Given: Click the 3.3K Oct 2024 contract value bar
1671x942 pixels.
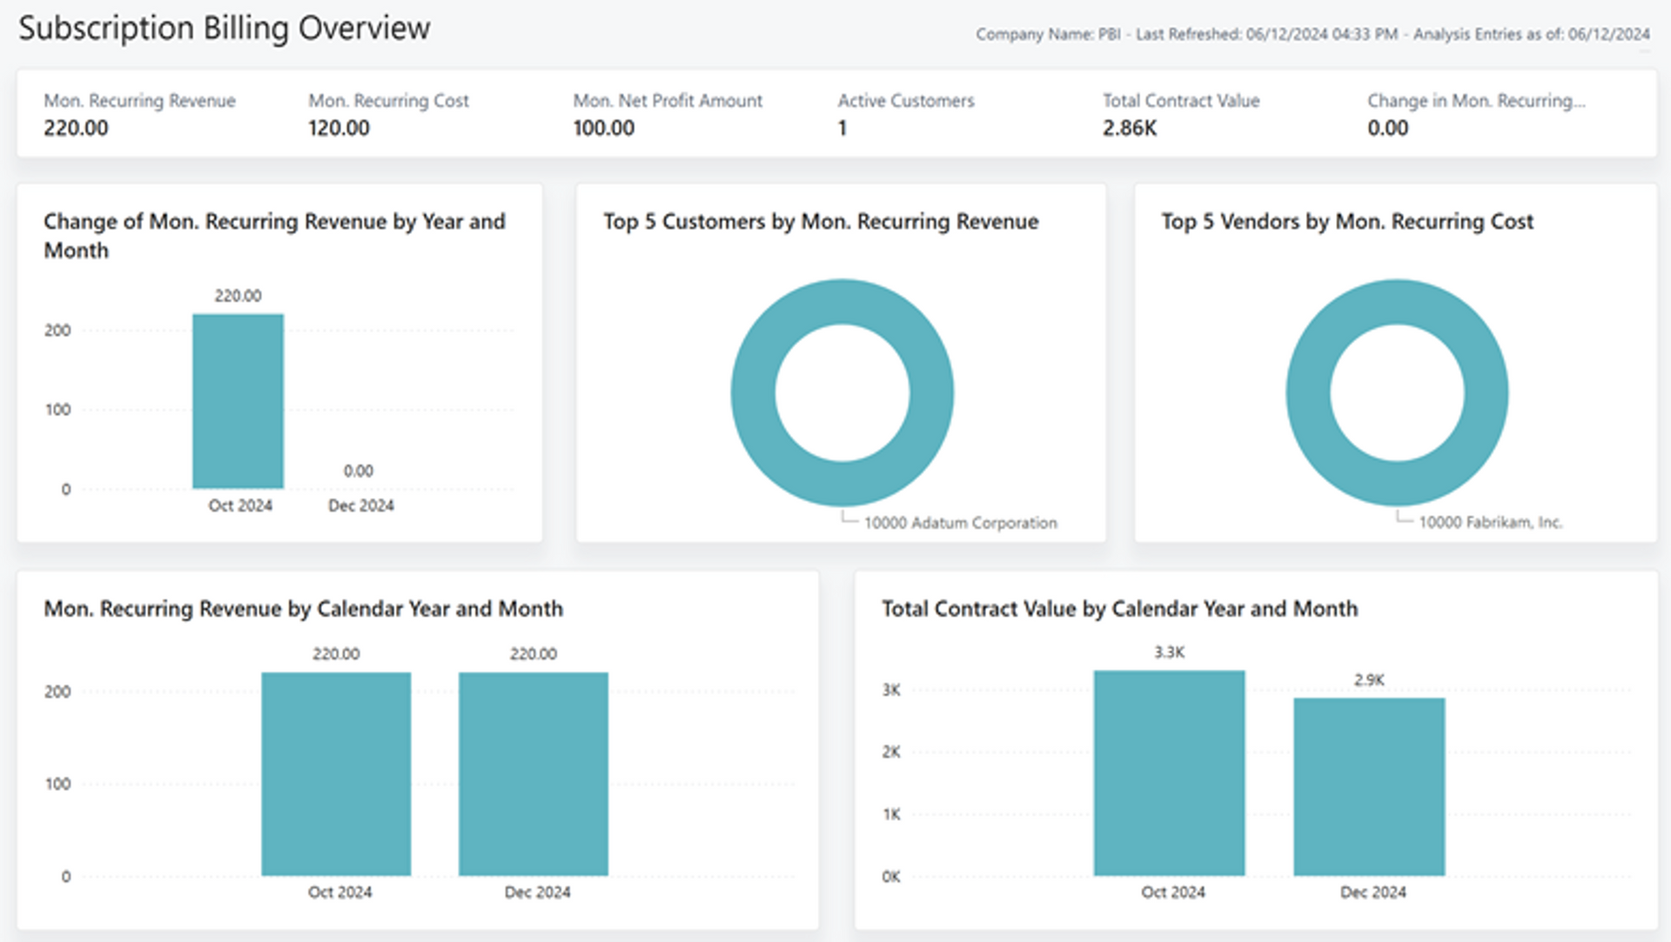Looking at the screenshot, I should (x=1169, y=772).
